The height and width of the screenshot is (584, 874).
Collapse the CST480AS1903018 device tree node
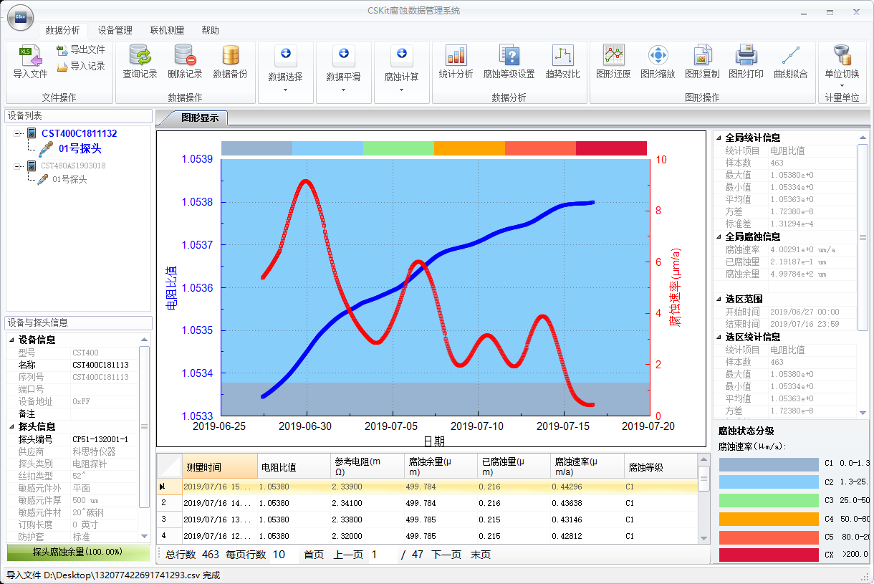(x=16, y=166)
